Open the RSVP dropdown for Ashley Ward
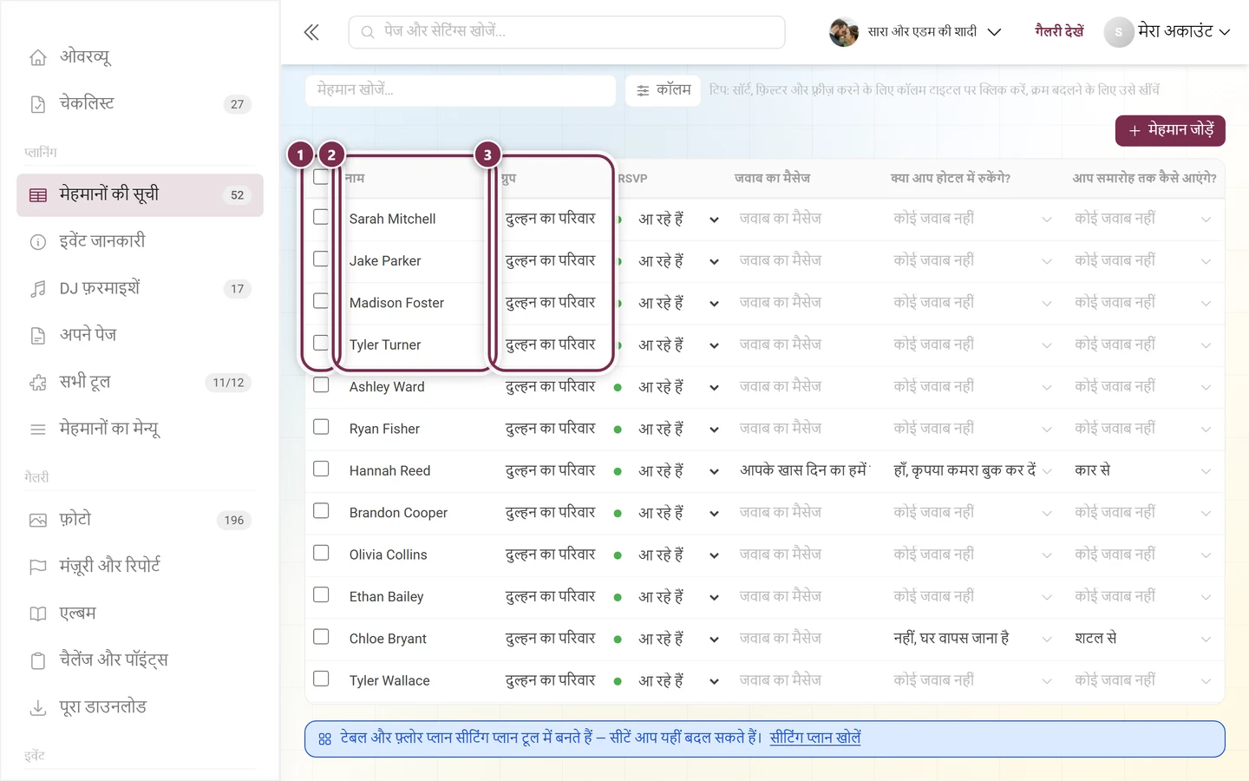The height and width of the screenshot is (781, 1249). tap(714, 388)
